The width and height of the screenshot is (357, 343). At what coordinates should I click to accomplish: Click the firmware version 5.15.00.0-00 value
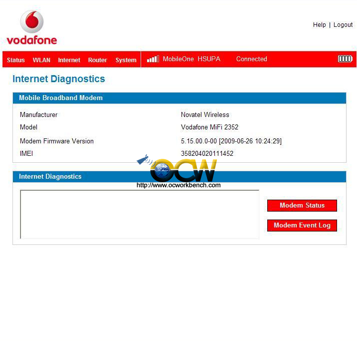(231, 141)
